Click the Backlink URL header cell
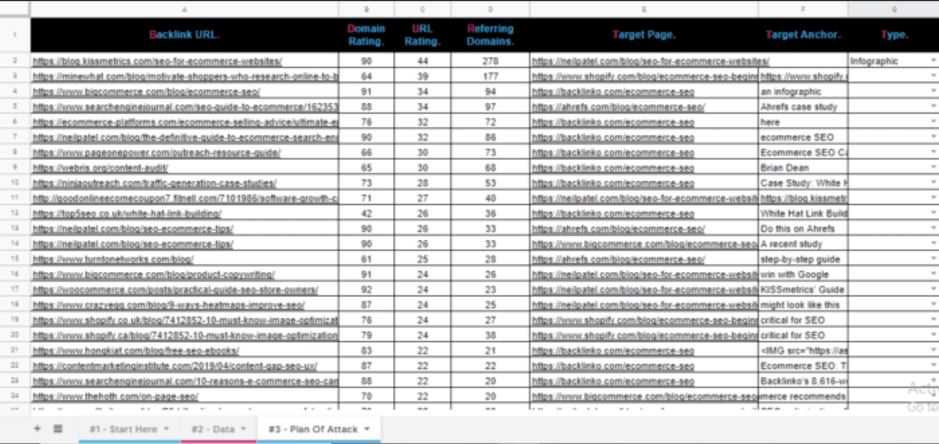Screen dimensions: 939x444 [x=184, y=35]
